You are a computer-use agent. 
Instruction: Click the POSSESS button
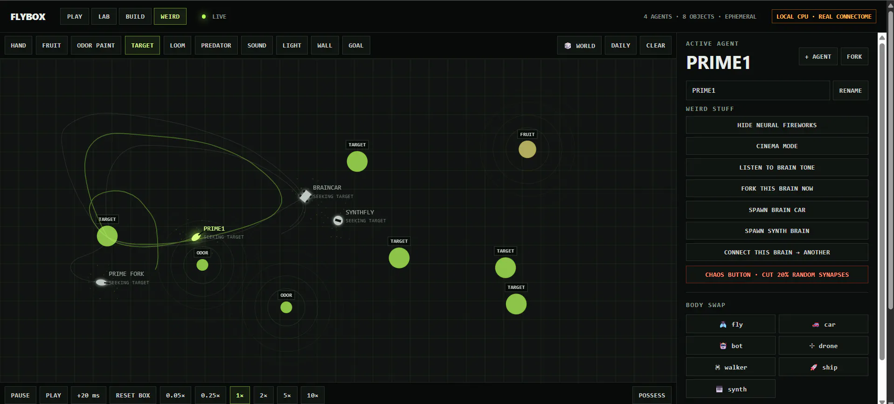(x=652, y=395)
